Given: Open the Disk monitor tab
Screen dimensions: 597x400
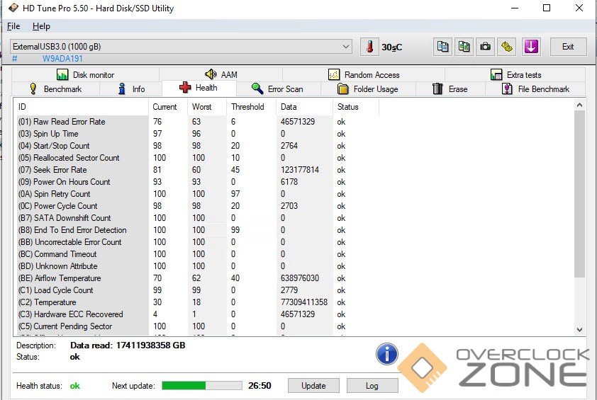Looking at the screenshot, I should pos(85,74).
